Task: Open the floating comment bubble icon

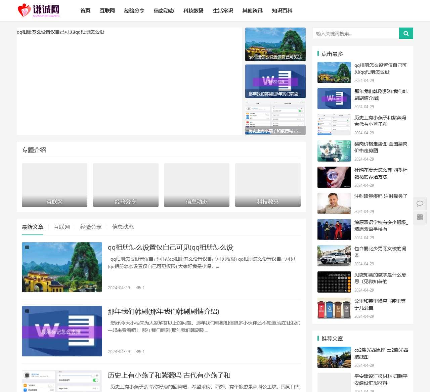Action: coord(420,204)
